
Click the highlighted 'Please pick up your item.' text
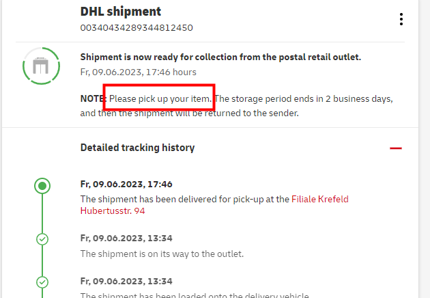pos(160,98)
